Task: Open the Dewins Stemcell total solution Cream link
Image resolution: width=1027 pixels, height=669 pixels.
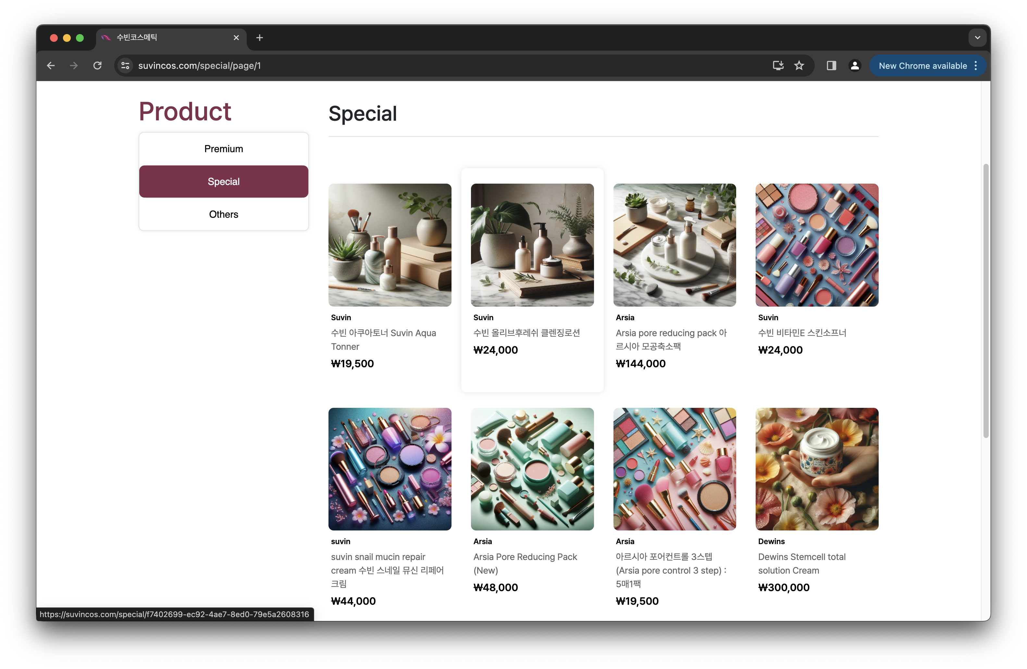Action: click(801, 563)
